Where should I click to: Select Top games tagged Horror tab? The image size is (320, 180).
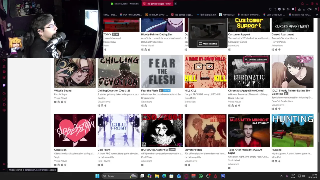coord(157,4)
